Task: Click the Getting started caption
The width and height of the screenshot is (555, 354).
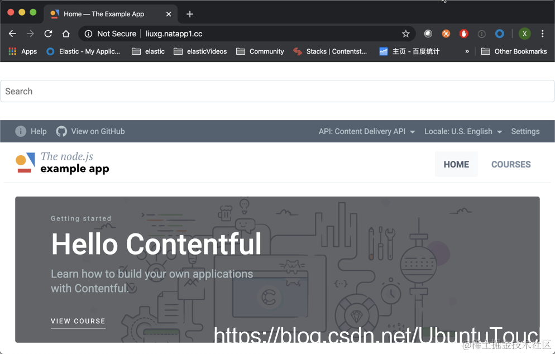Action: (81, 218)
